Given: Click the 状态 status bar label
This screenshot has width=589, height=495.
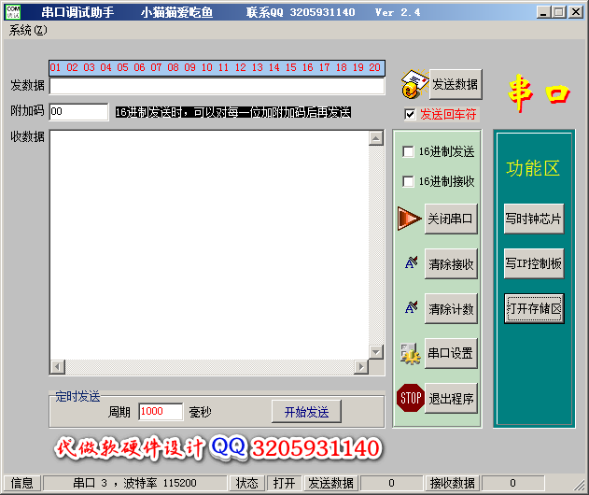Looking at the screenshot, I should click(246, 483).
